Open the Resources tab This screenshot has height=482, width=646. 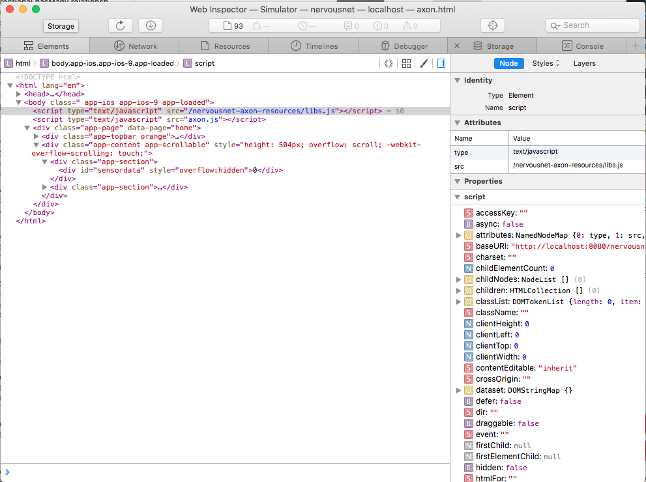click(x=224, y=46)
